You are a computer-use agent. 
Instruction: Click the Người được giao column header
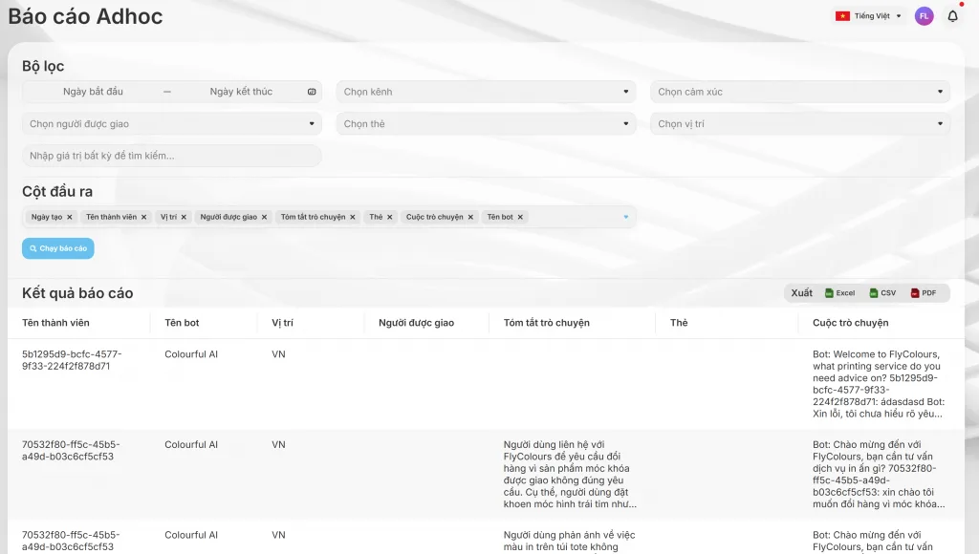tap(417, 323)
